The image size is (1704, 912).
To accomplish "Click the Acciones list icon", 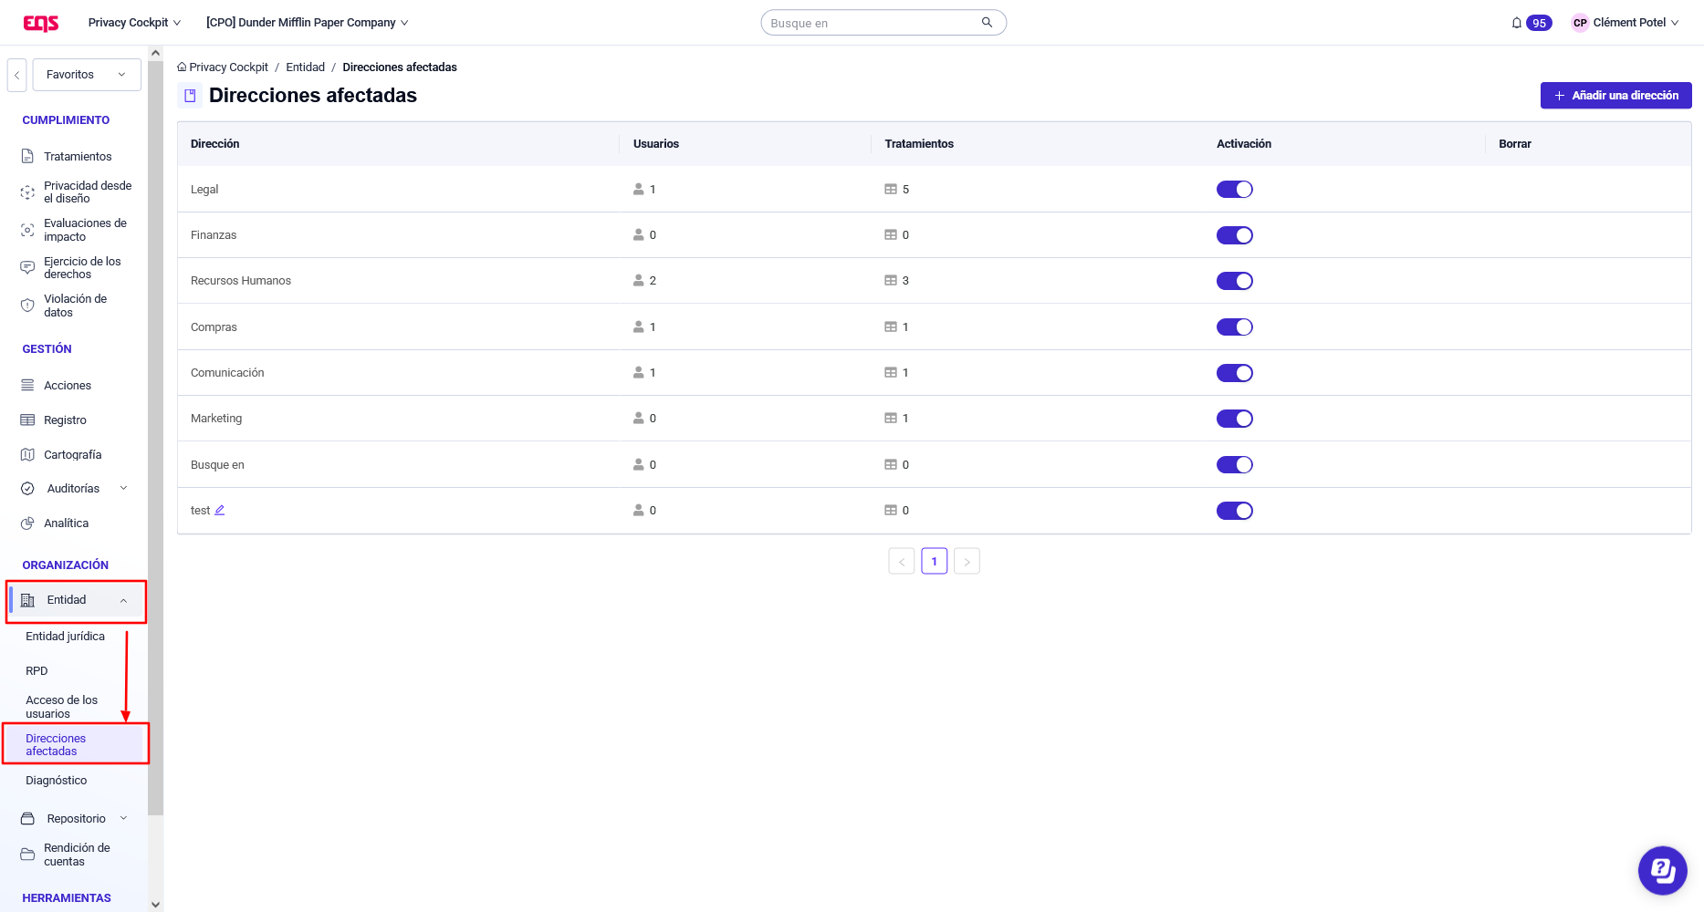I will coord(27,386).
